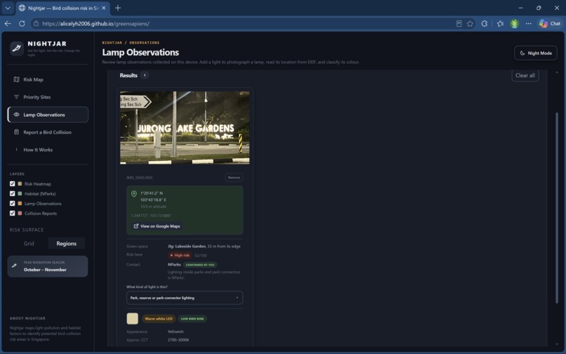Click the Nightjar bird logo icon
Viewport: 566px width, 354px height.
pos(17,48)
